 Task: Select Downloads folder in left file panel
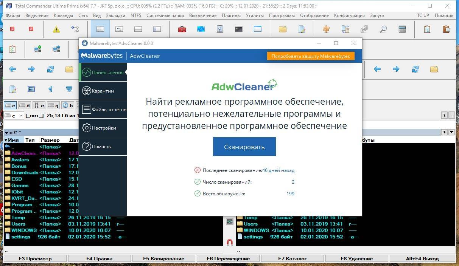coord(25,172)
